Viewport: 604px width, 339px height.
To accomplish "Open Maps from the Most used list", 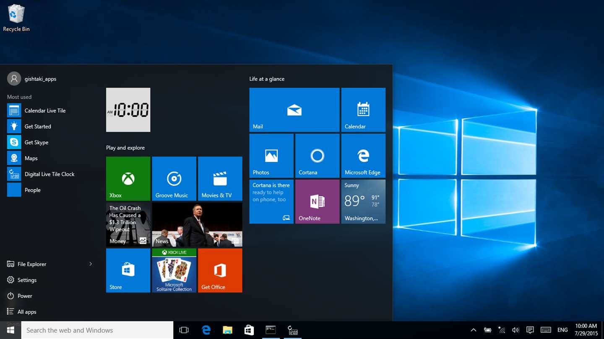I will tap(49, 158).
